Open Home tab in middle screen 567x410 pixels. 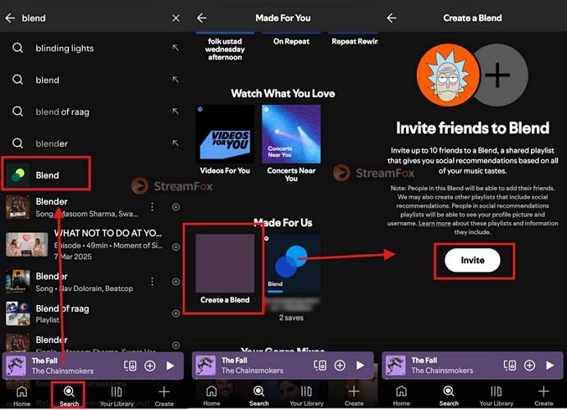coord(212,395)
